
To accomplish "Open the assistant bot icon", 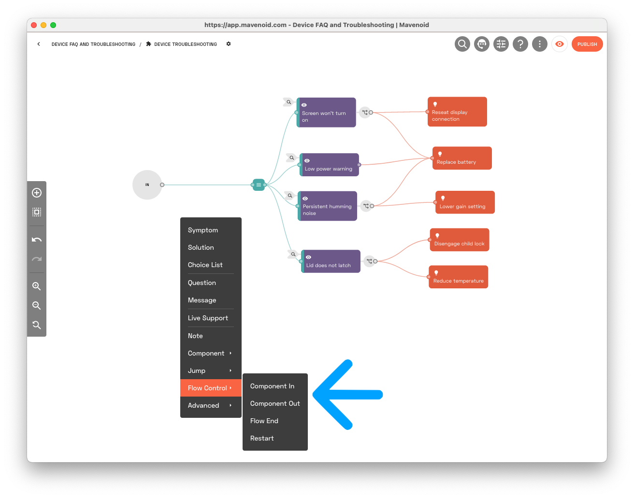I will 482,44.
